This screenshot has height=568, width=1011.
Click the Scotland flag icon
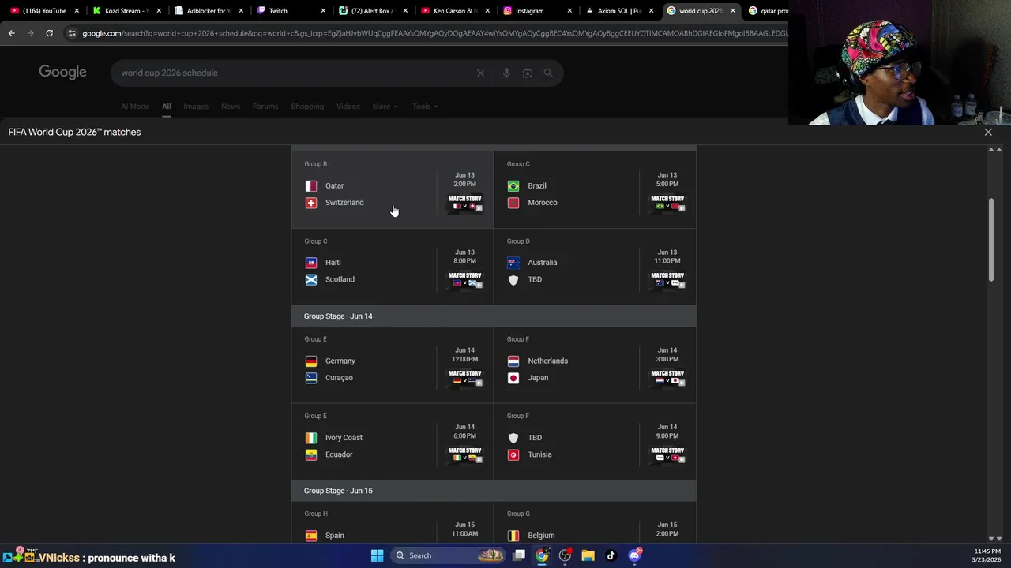coord(311,279)
